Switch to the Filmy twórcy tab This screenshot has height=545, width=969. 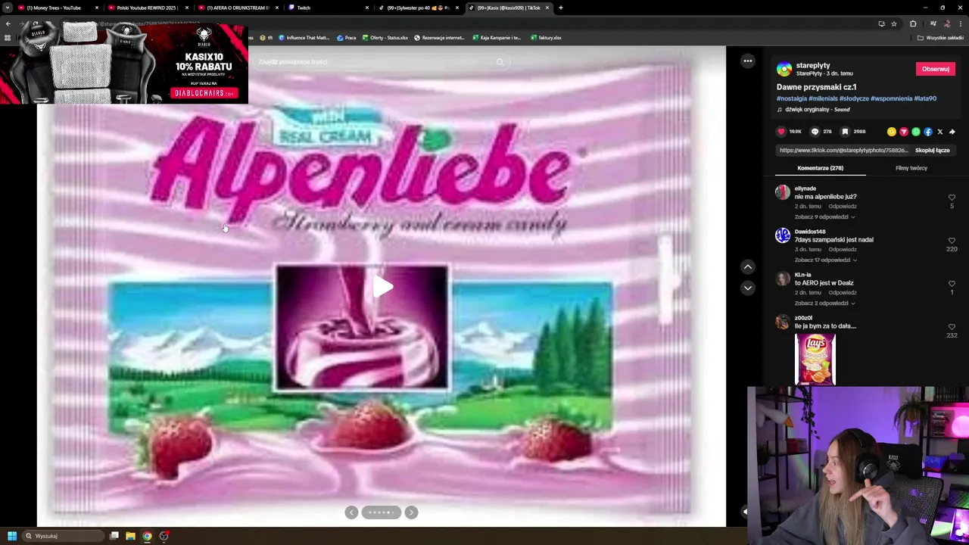(911, 168)
